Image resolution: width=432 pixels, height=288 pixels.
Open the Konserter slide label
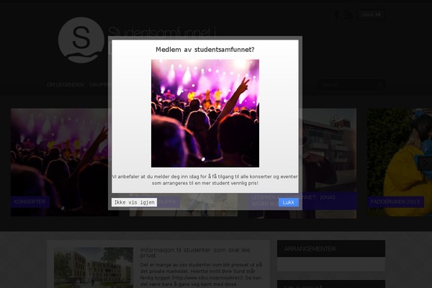pyautogui.click(x=30, y=202)
